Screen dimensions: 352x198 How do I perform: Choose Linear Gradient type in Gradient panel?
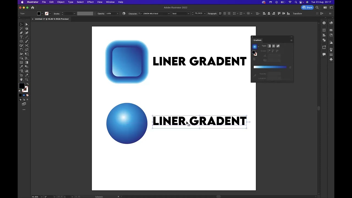(x=269, y=46)
